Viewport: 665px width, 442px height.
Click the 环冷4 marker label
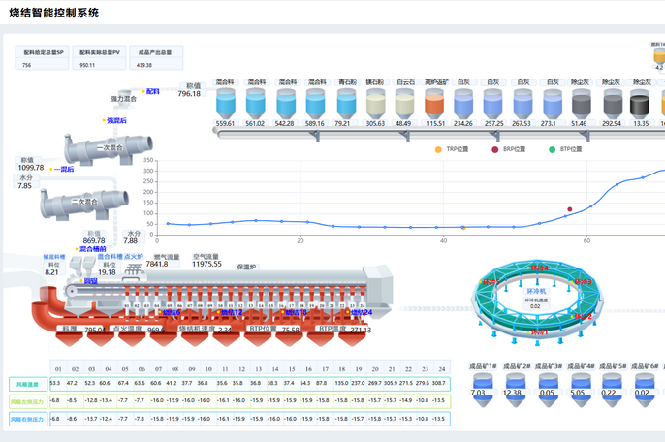539,268
